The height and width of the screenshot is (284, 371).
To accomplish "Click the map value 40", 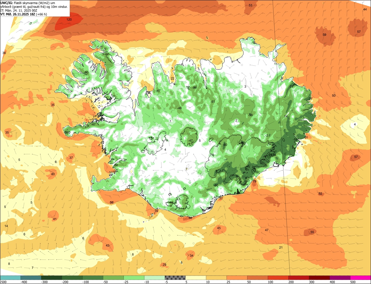I will coord(53,174).
